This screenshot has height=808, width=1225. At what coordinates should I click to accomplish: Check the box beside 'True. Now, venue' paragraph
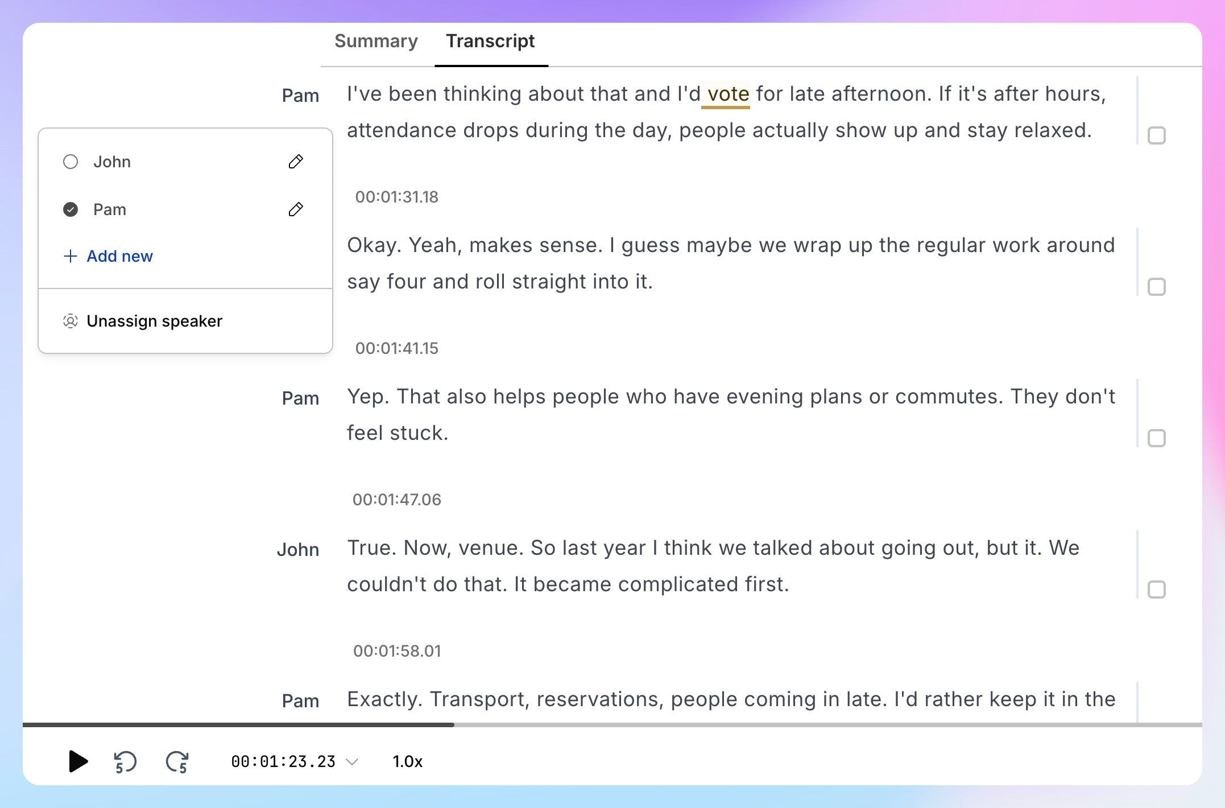(1157, 589)
